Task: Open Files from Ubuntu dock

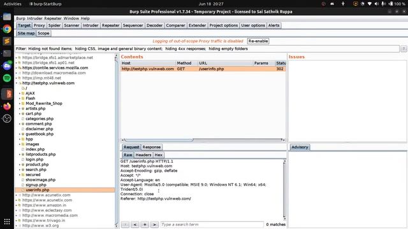Action: click(x=7, y=17)
